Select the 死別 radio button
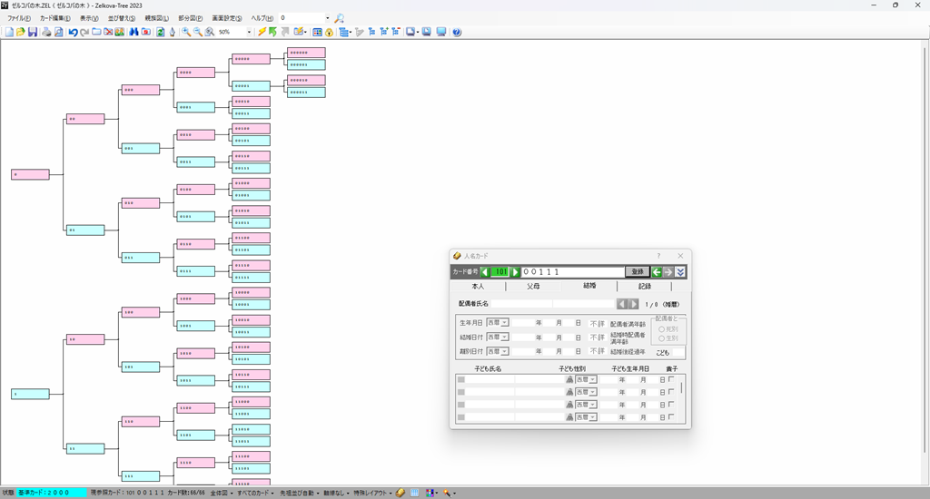The height and width of the screenshot is (499, 930). [x=660, y=329]
